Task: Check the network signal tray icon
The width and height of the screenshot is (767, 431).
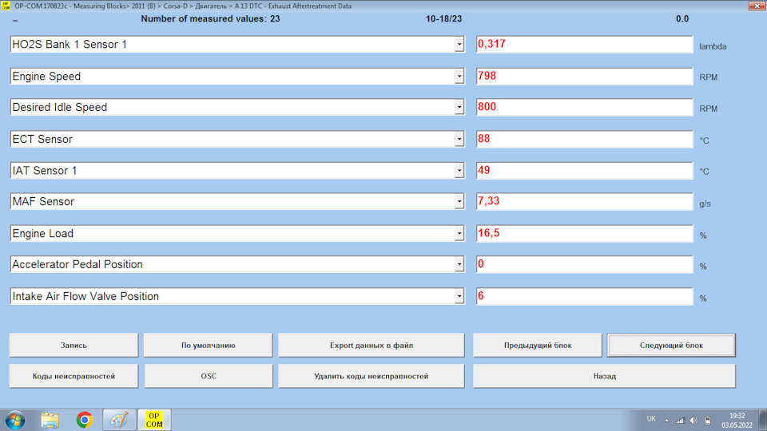Action: (x=680, y=421)
